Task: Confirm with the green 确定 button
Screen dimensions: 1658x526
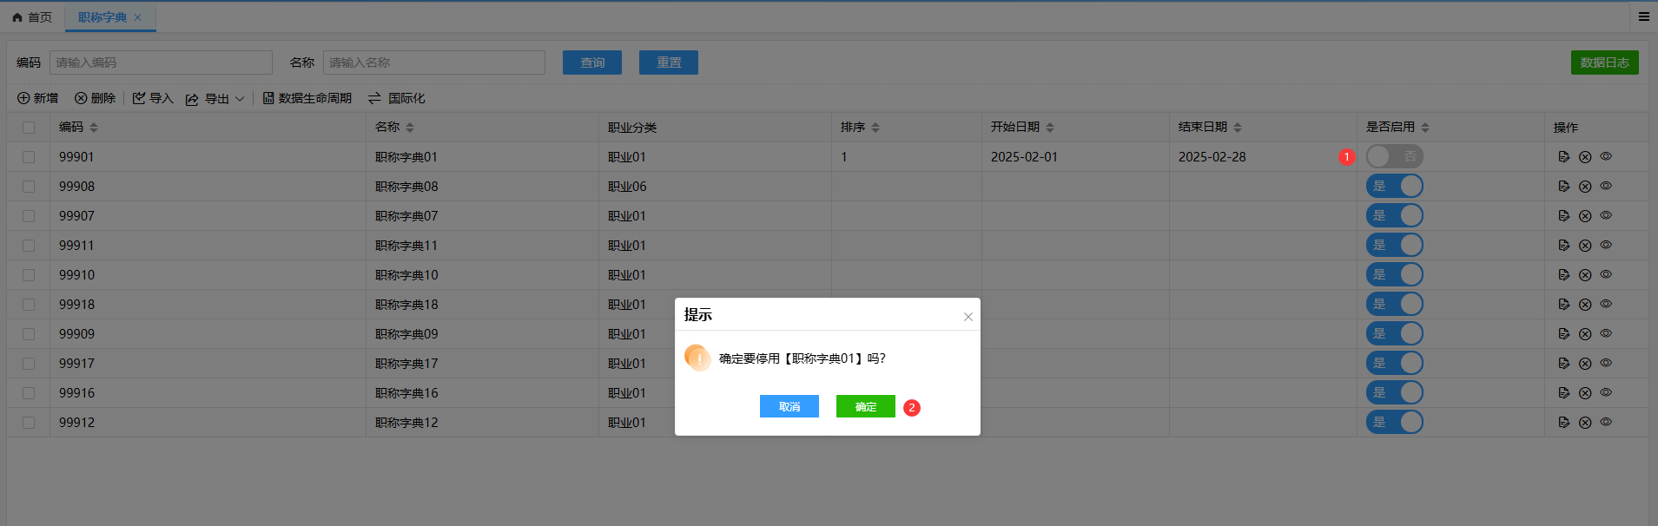Action: click(865, 406)
